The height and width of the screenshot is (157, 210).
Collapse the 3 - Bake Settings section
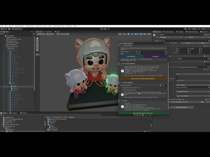pos(121,83)
